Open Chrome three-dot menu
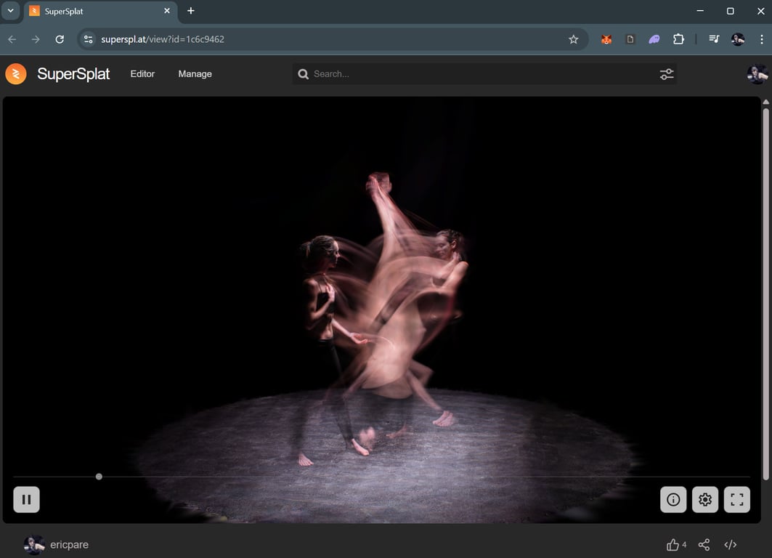This screenshot has width=772, height=558. 761,39
